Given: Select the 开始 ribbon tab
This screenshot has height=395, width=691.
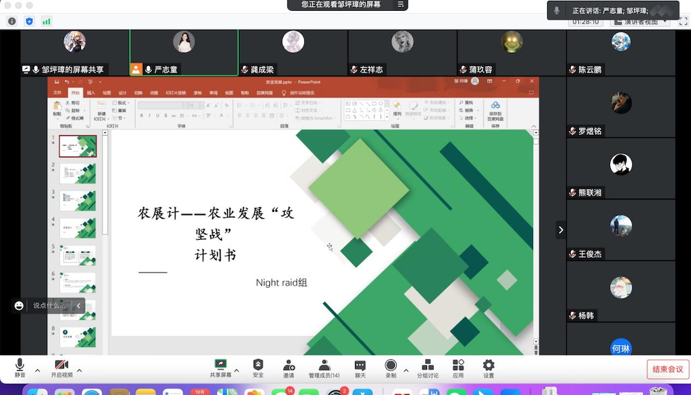Looking at the screenshot, I should tap(76, 93).
